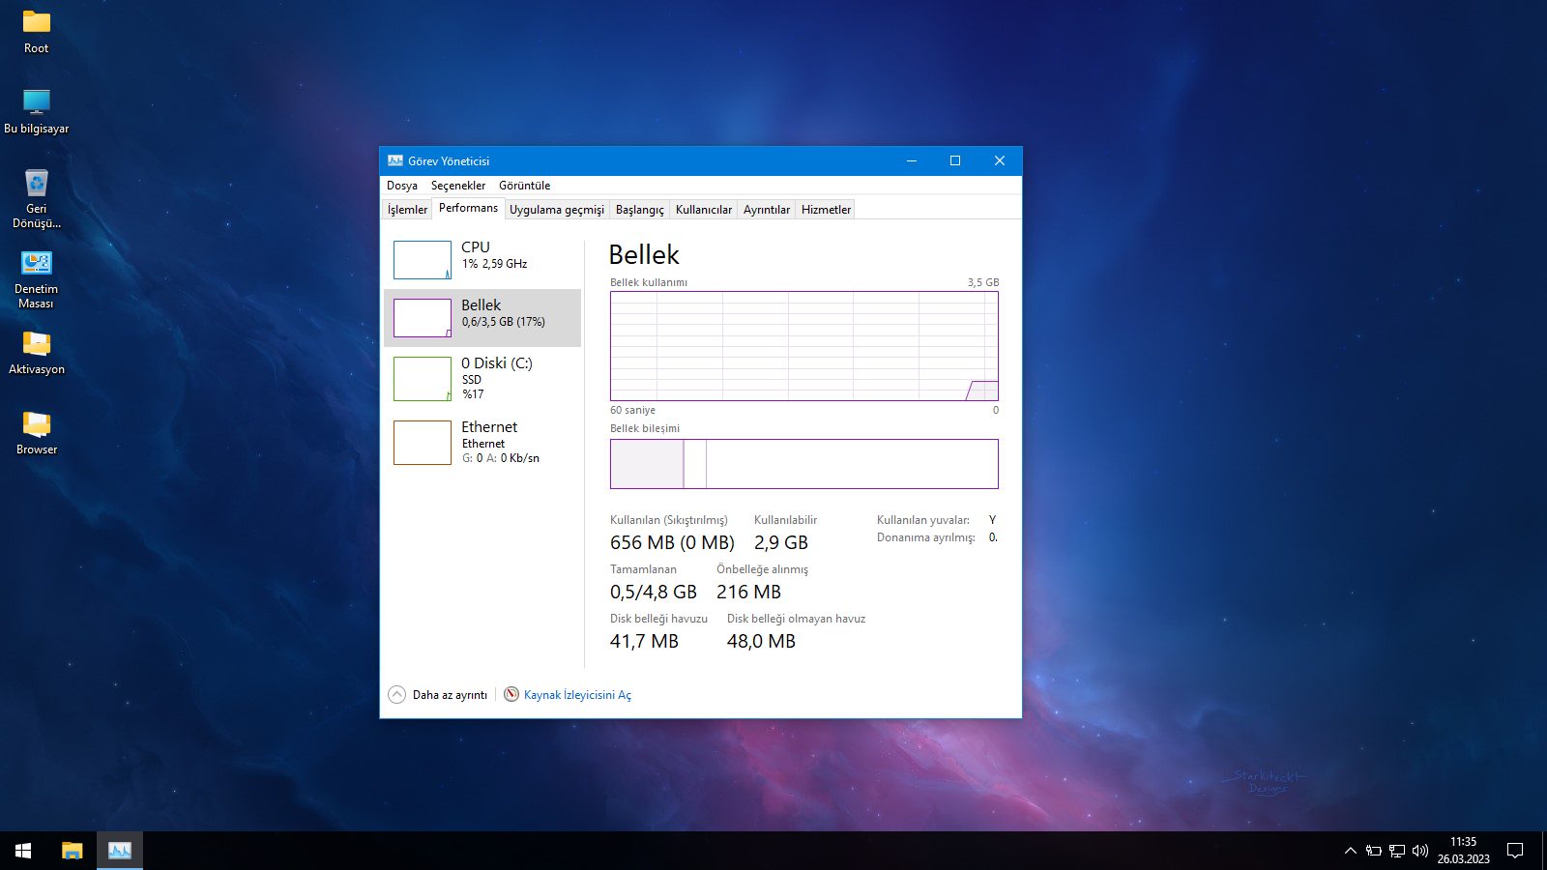This screenshot has width=1547, height=870.
Task: Switch to the Hizmetler tab
Action: tap(826, 210)
